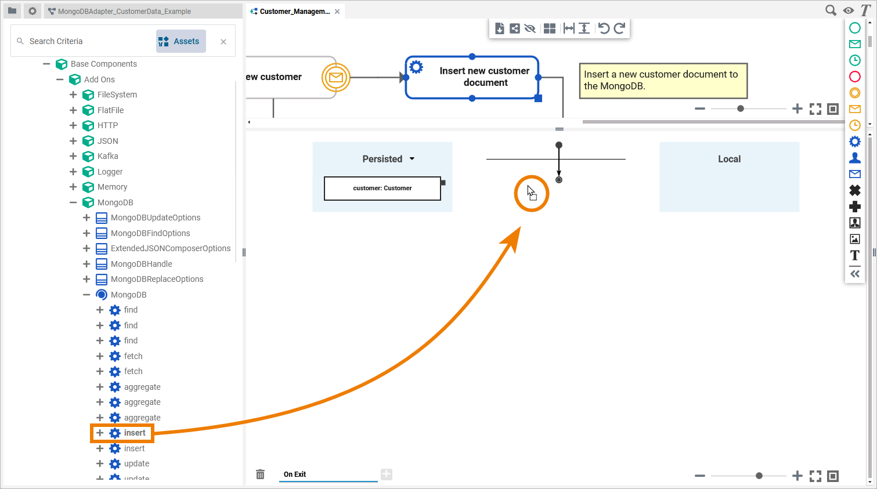Select the blue gear service task element
The width and height of the screenshot is (877, 489).
coord(854,142)
